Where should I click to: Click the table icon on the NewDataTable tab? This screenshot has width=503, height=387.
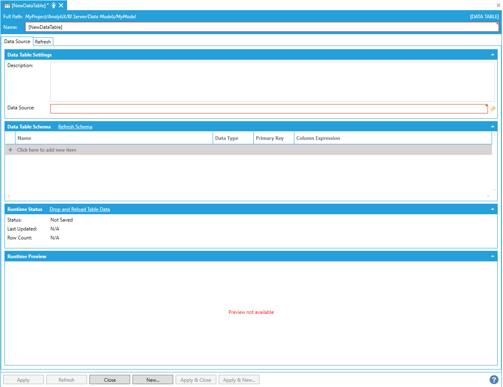(x=7, y=6)
